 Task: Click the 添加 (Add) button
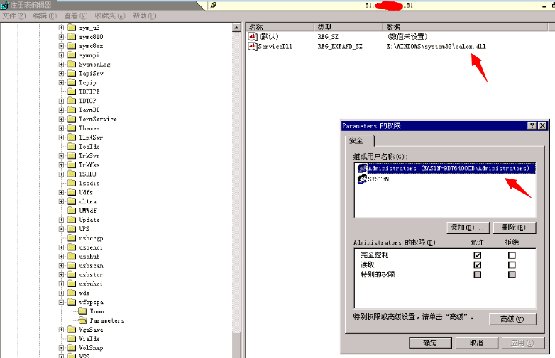468,228
